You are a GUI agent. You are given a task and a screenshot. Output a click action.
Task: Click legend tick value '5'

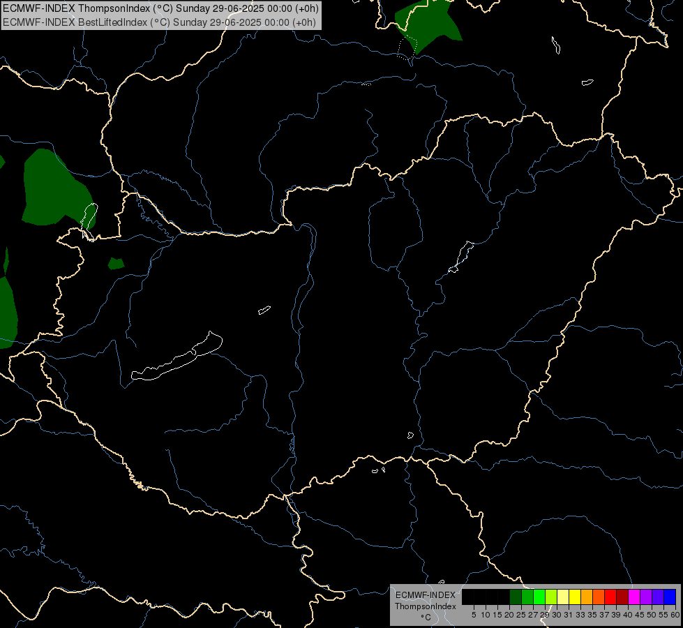pos(474,615)
